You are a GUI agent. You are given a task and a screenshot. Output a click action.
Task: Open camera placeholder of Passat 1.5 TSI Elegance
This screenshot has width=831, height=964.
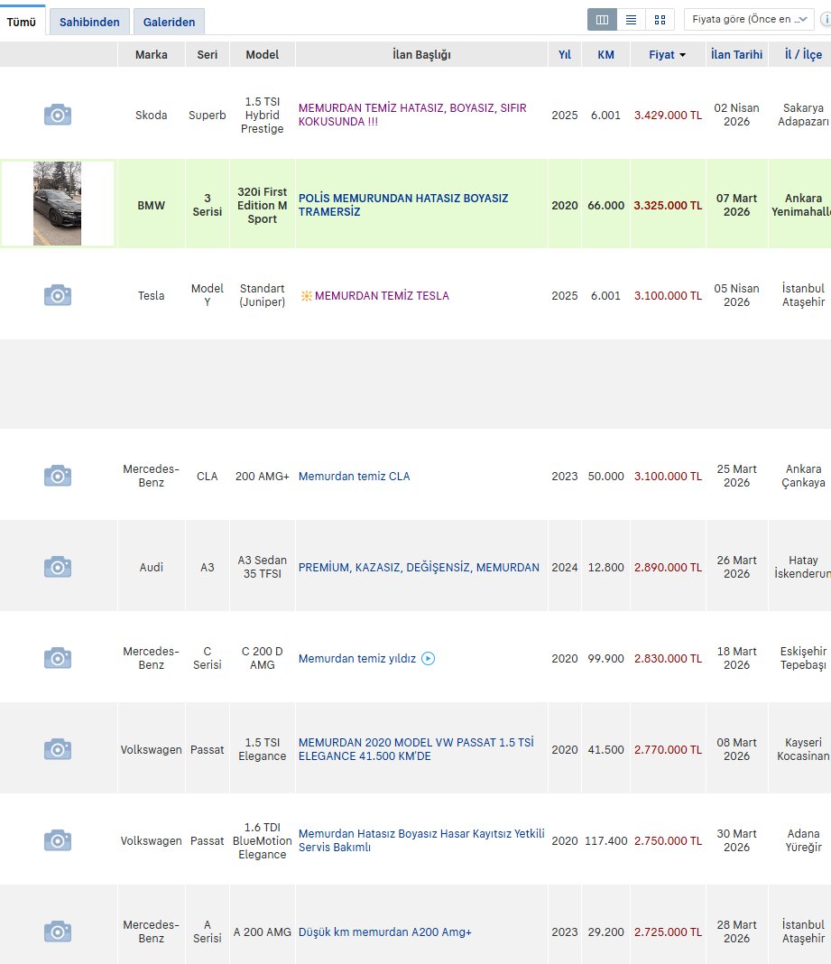(x=58, y=749)
